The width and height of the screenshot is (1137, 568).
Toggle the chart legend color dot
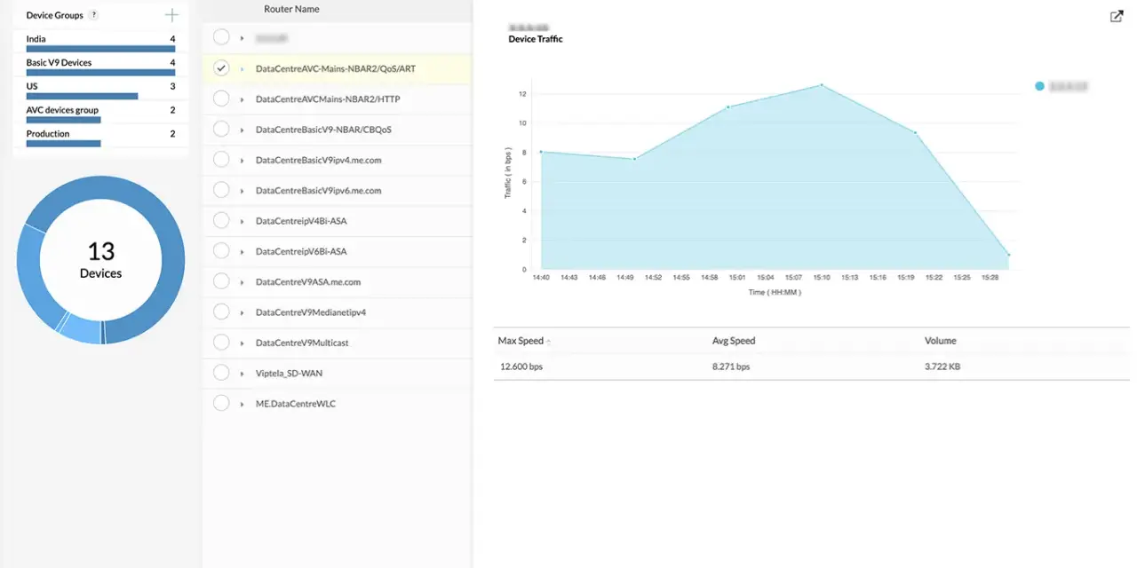point(1039,86)
